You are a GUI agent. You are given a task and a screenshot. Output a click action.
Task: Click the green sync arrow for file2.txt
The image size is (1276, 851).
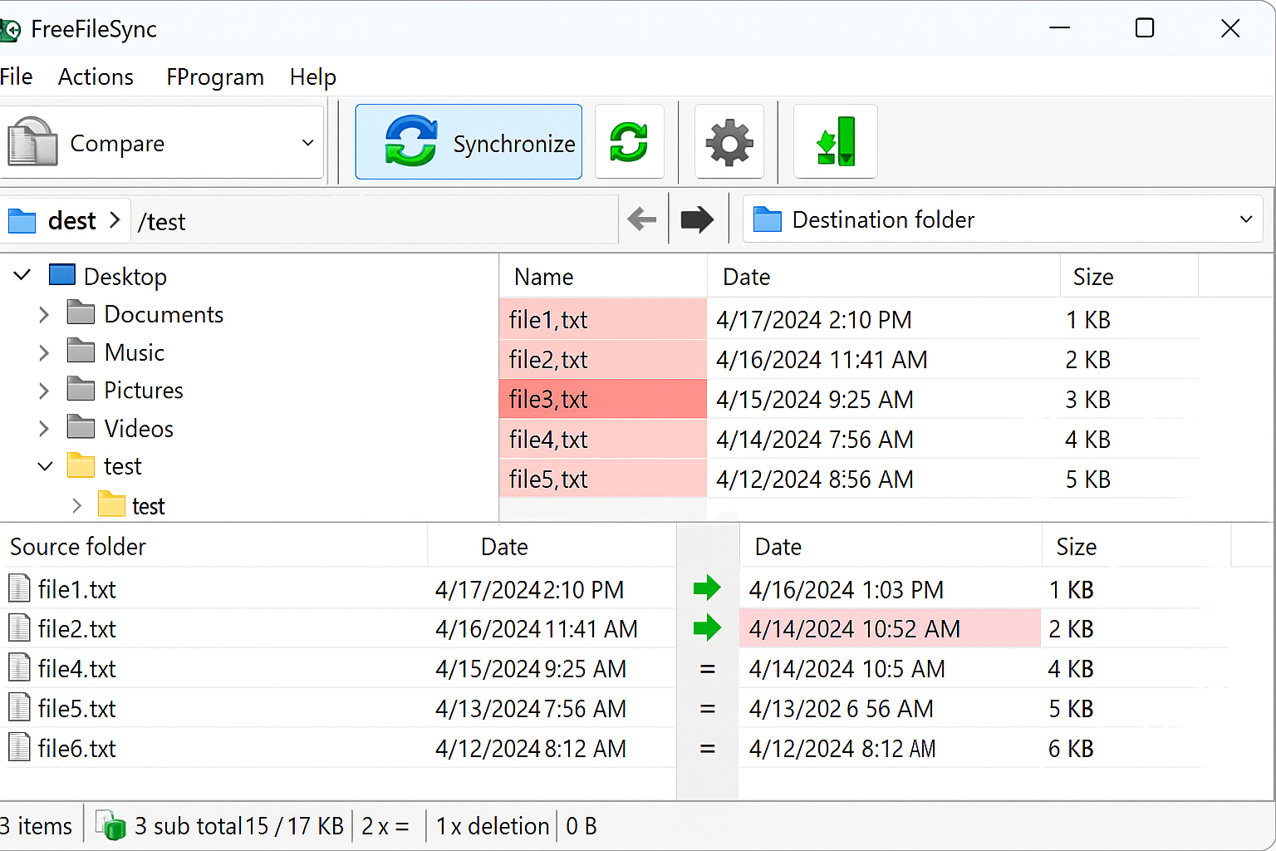(x=707, y=628)
